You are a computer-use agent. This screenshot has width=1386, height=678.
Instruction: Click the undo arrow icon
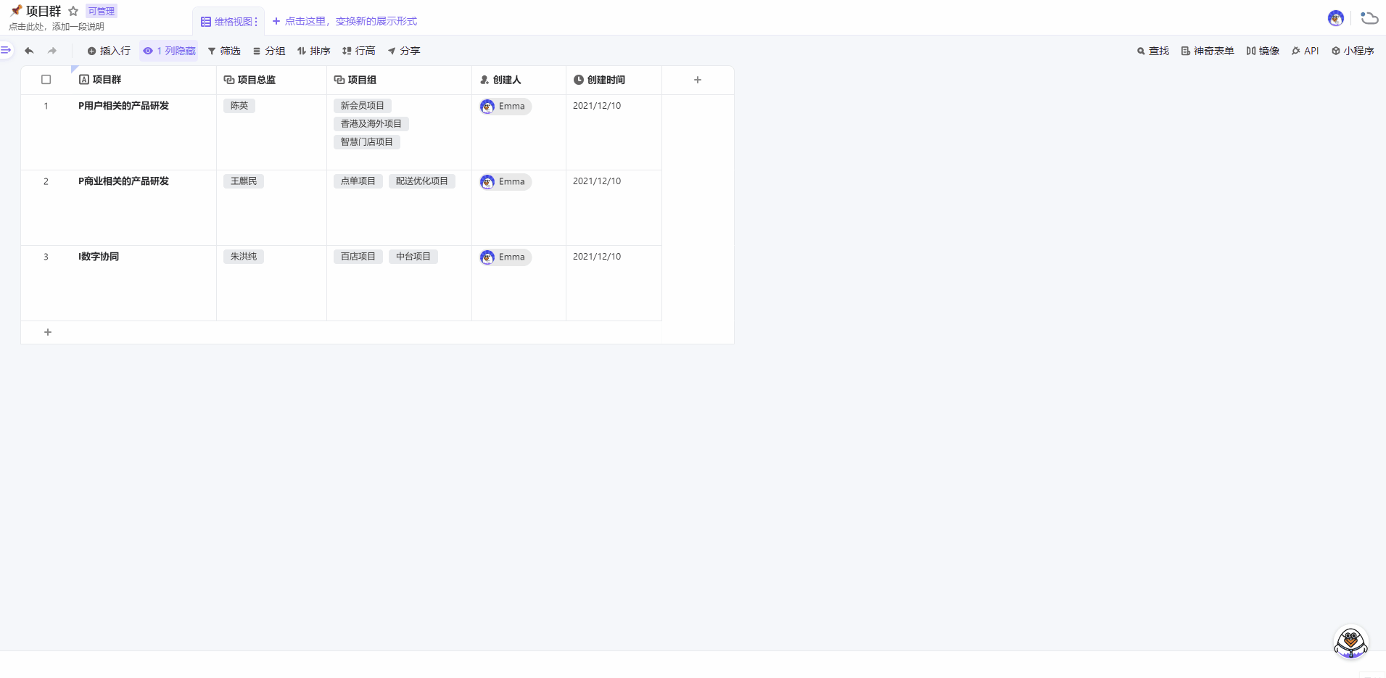click(29, 51)
